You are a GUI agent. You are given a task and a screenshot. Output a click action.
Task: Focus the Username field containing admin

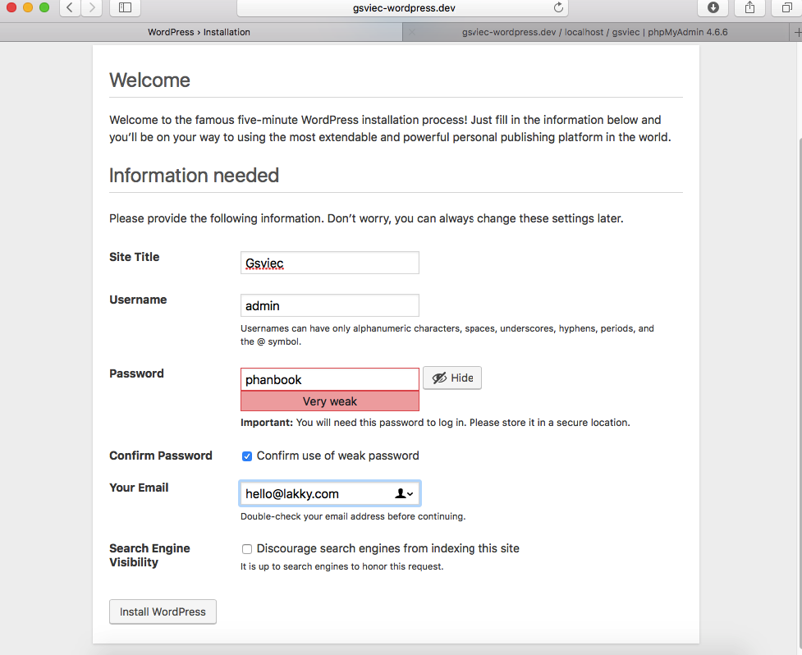click(x=330, y=305)
